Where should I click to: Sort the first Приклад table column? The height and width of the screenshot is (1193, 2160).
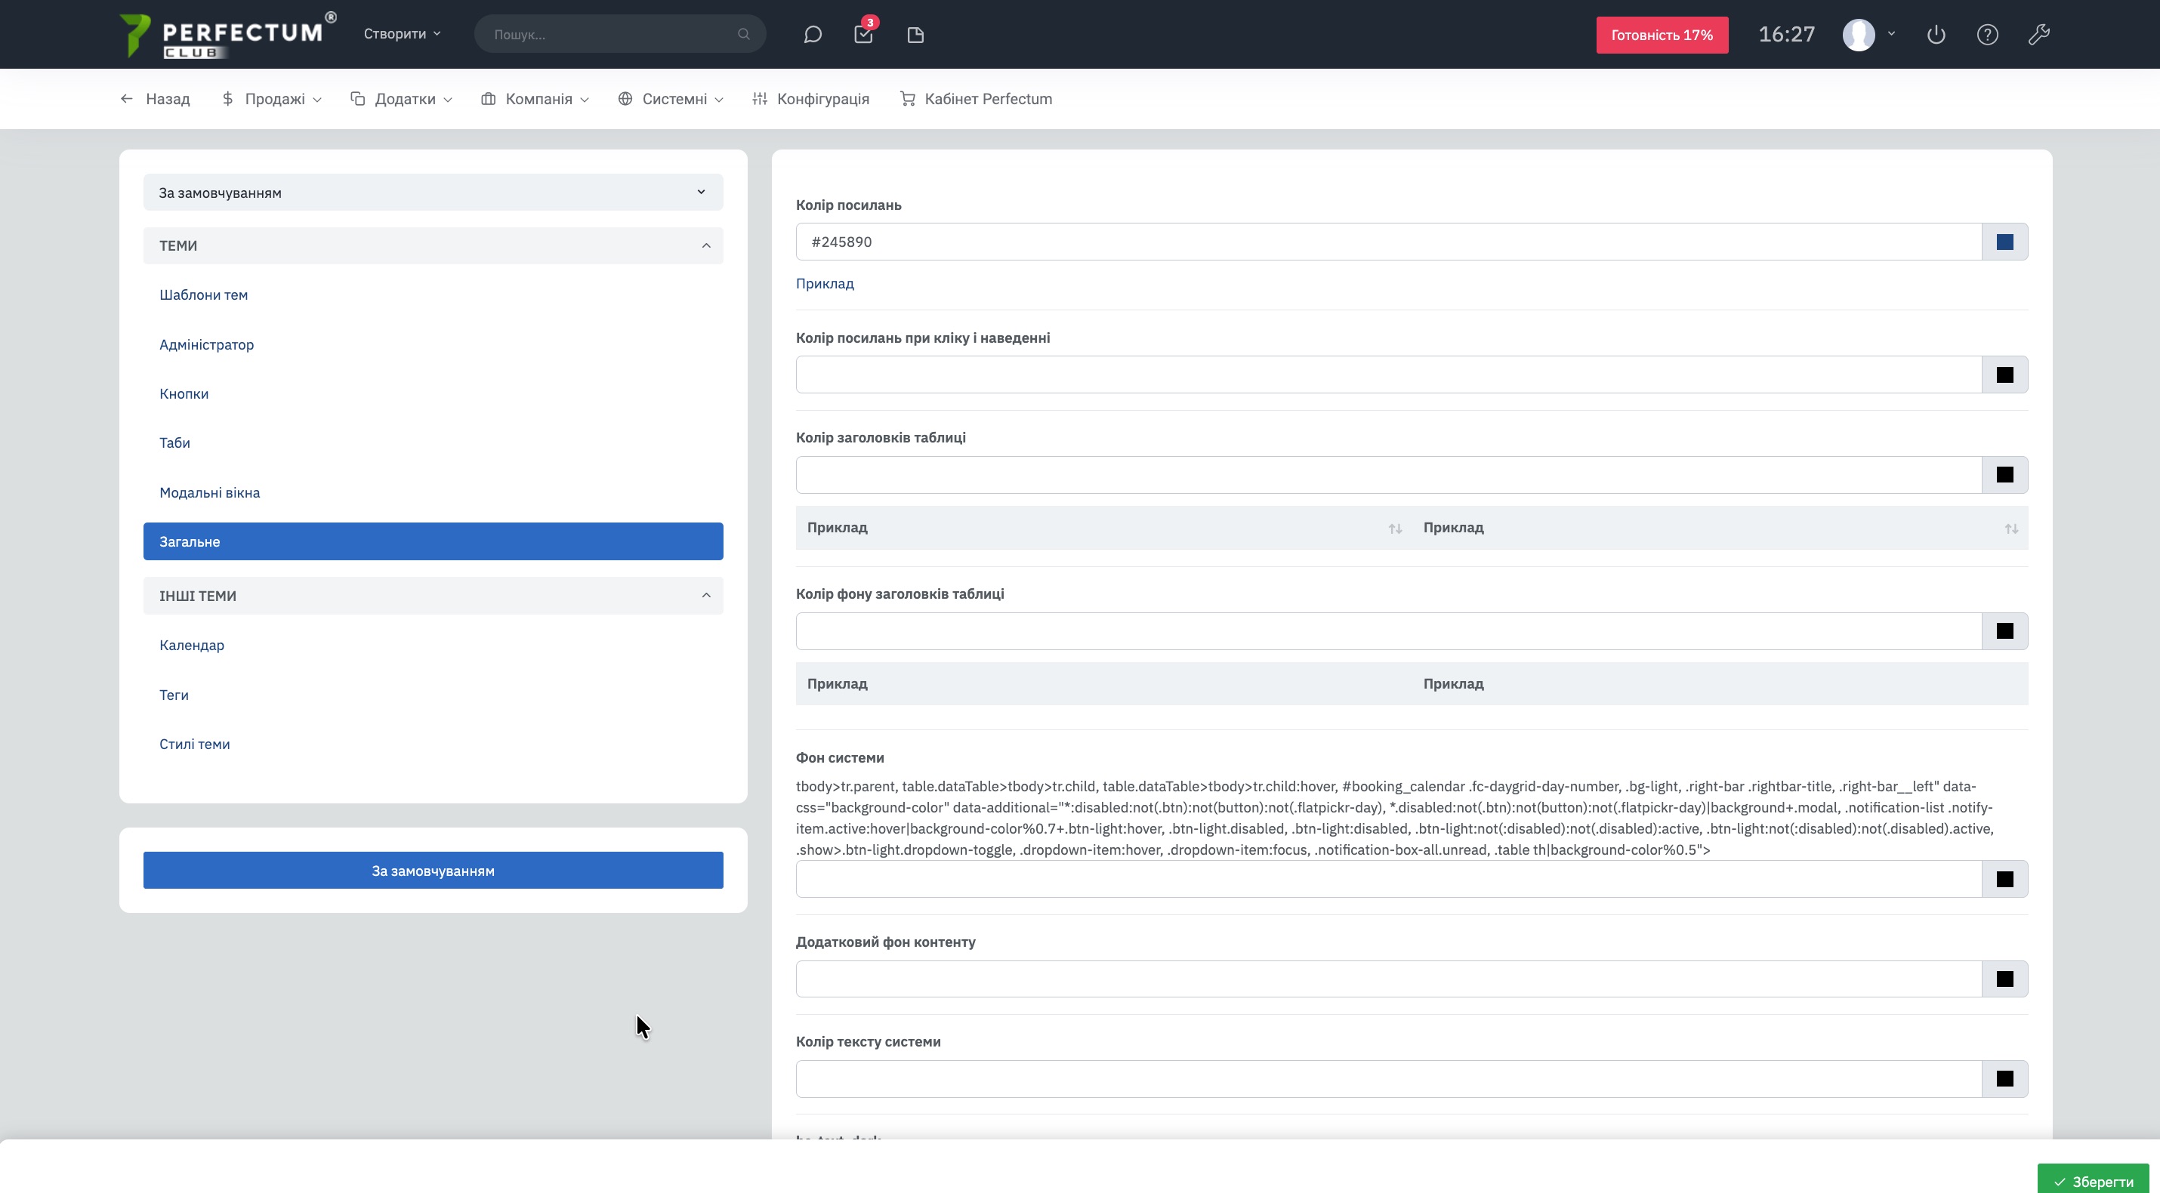coord(1394,529)
